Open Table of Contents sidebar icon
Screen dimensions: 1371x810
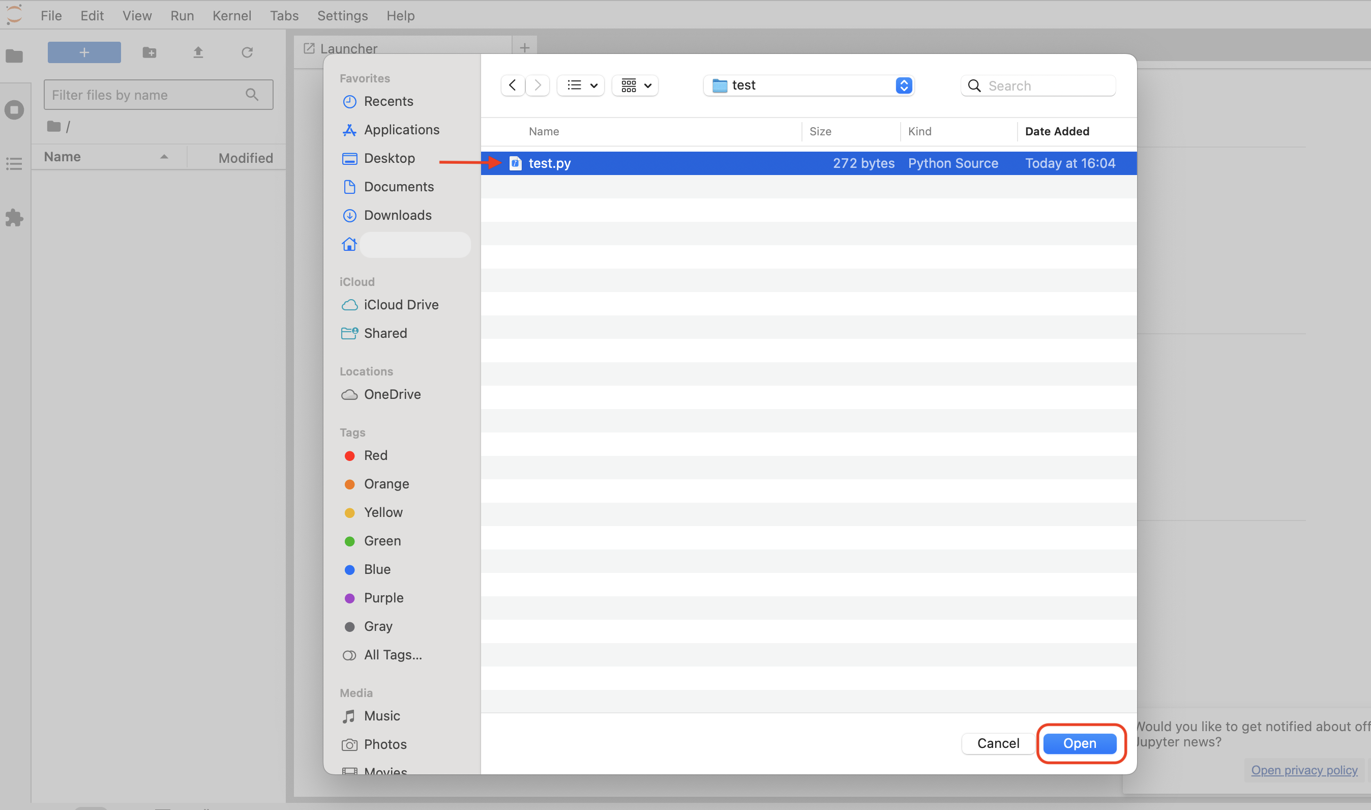point(14,163)
